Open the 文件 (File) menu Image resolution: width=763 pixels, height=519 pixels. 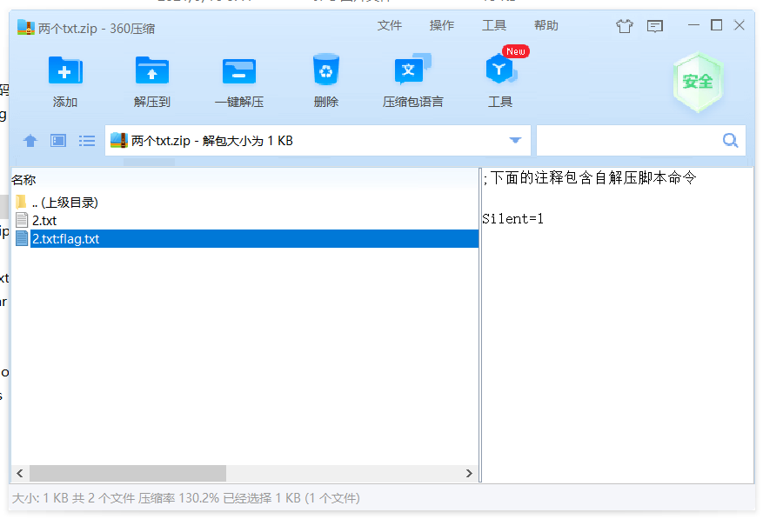pos(390,25)
